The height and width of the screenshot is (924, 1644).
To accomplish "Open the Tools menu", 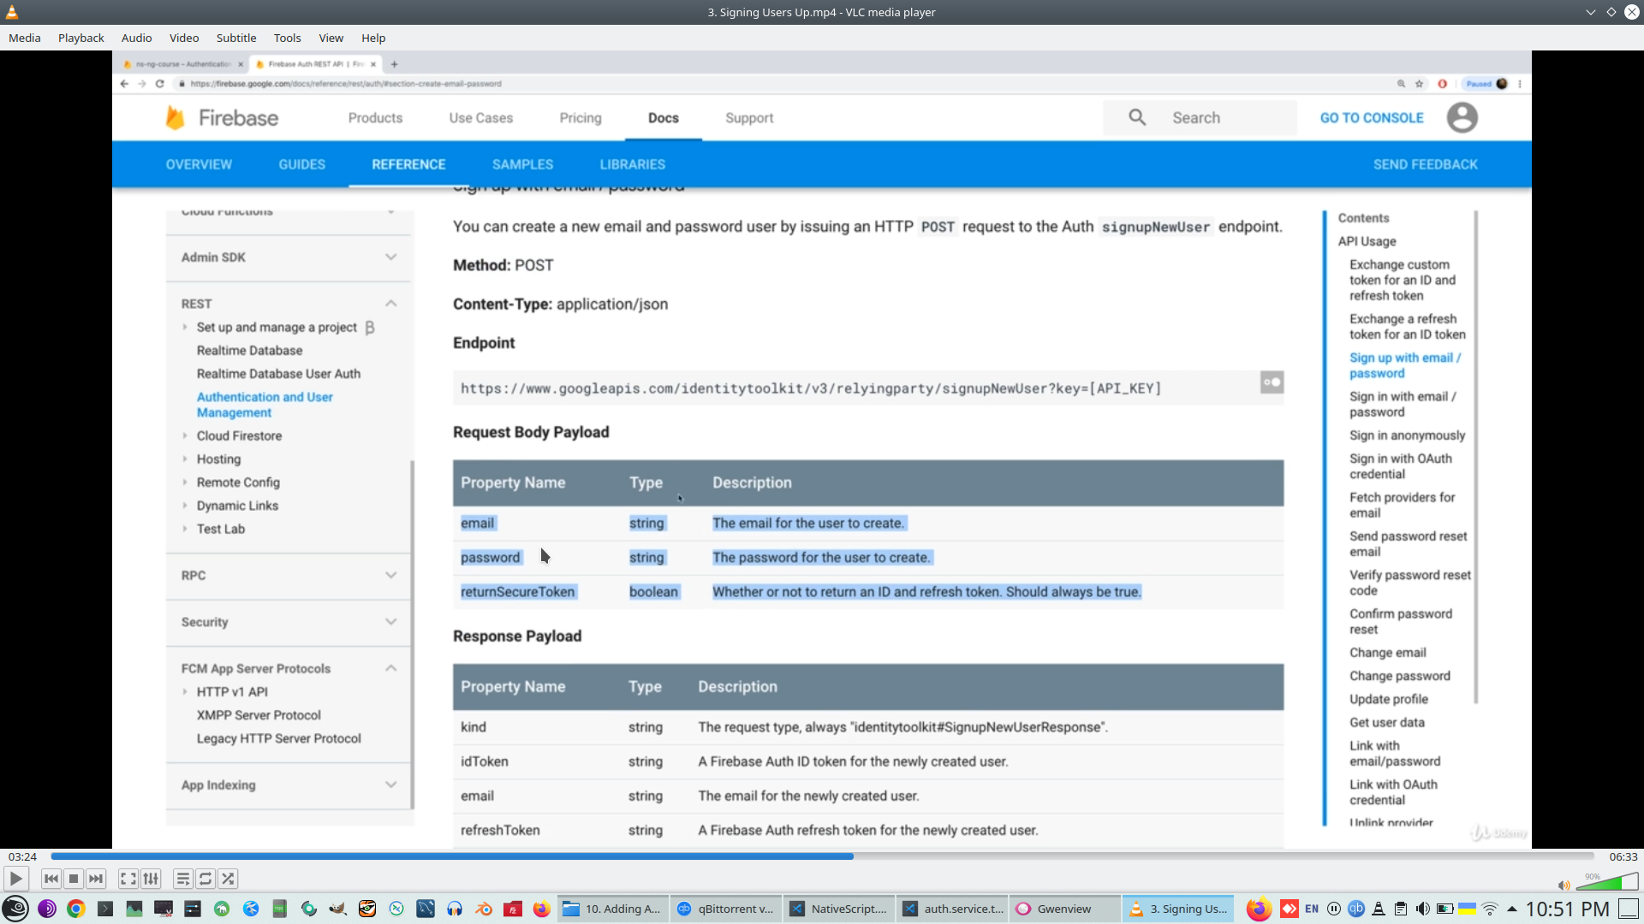I will [x=287, y=38].
